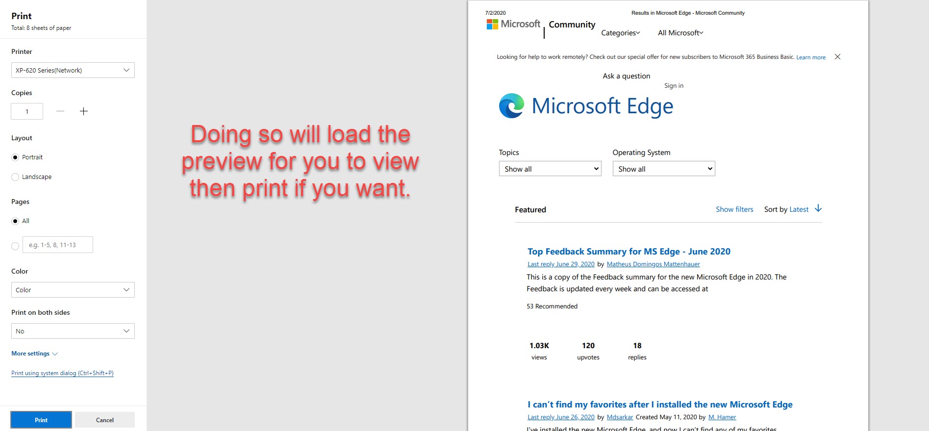This screenshot has height=431, width=929.
Task: Open the Color mode dropdown
Action: click(x=73, y=290)
